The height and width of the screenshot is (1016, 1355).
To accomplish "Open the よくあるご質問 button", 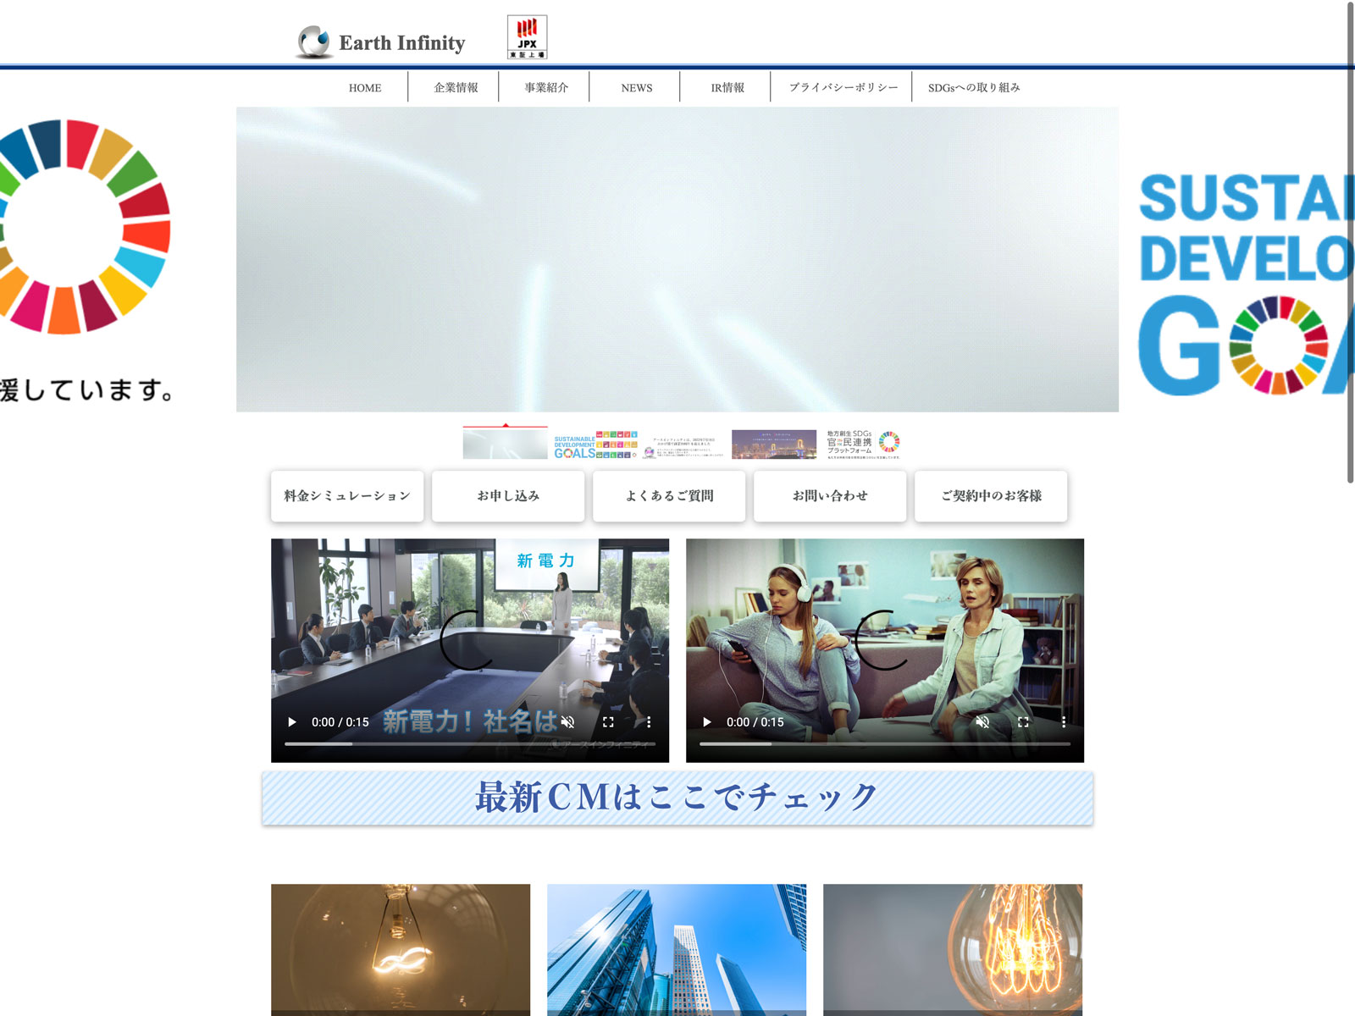I will (669, 496).
